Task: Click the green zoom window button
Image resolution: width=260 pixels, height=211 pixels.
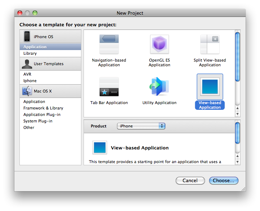Action: [x=35, y=13]
